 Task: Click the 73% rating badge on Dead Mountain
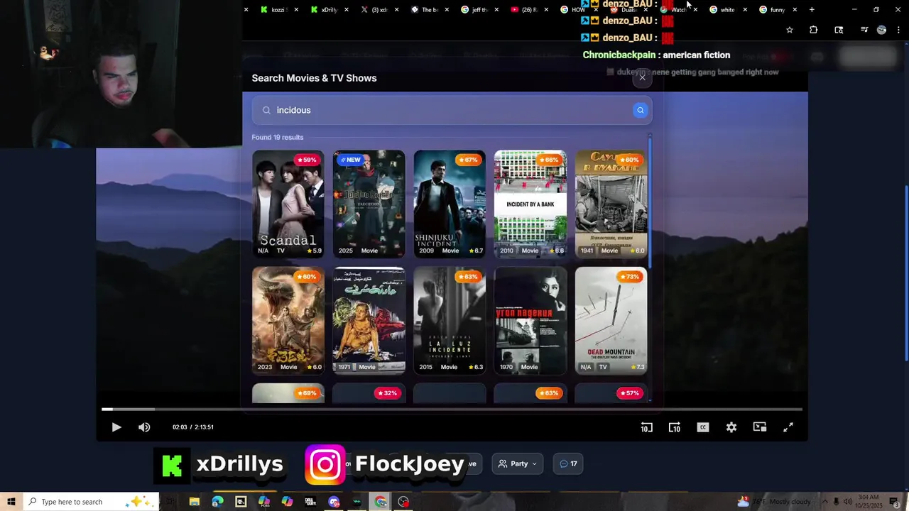(630, 277)
